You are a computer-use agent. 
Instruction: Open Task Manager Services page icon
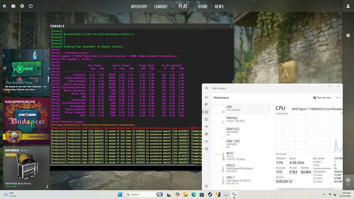coord(206,149)
